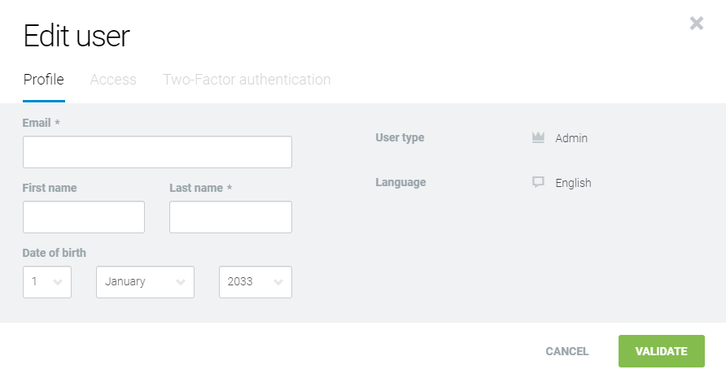Click the Date of birth label

tap(55, 253)
